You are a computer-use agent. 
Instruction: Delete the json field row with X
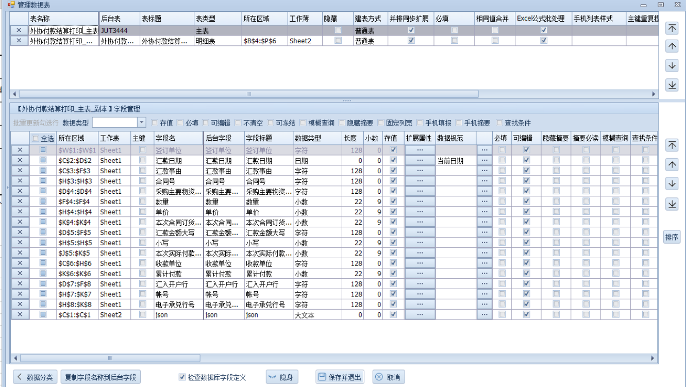(x=20, y=315)
